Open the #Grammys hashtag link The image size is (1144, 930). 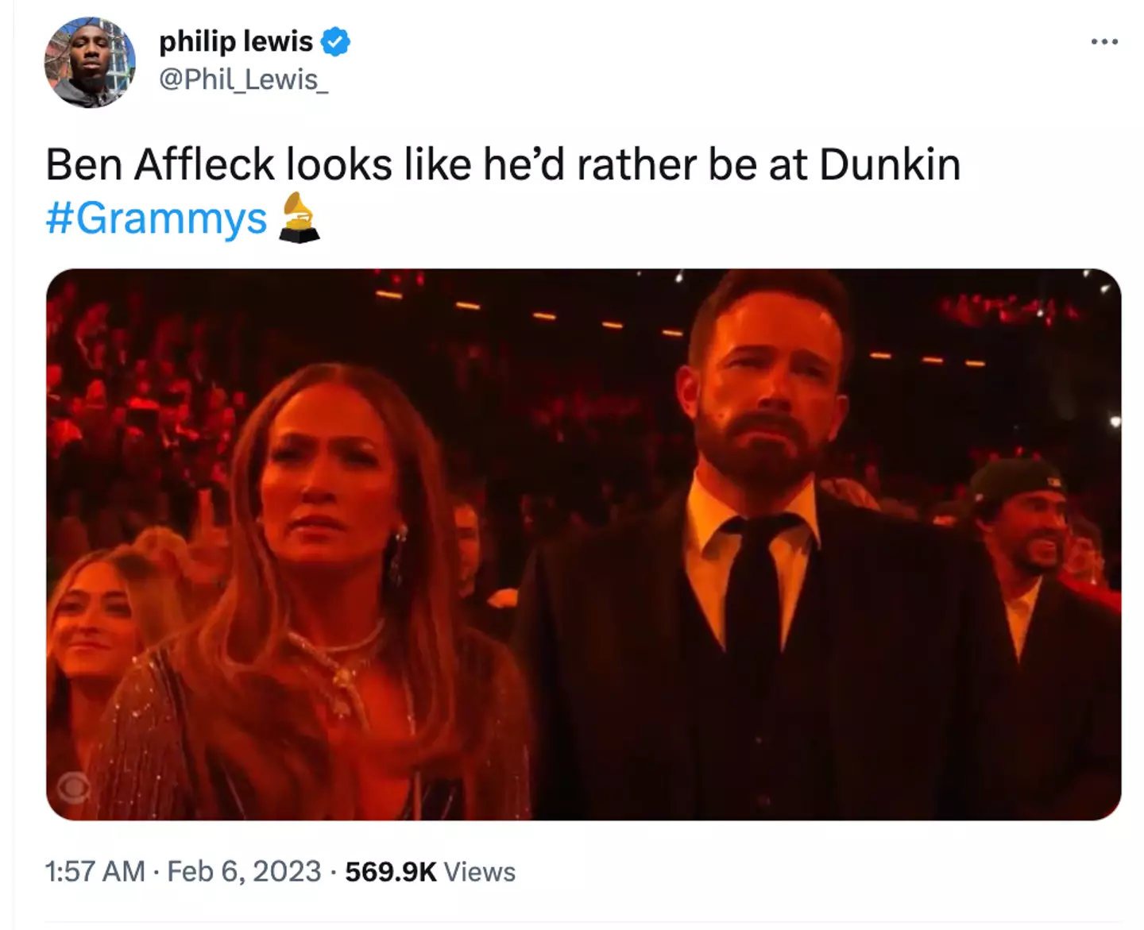tap(156, 218)
